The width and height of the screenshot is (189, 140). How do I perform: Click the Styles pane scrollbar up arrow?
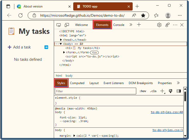coord(185,89)
